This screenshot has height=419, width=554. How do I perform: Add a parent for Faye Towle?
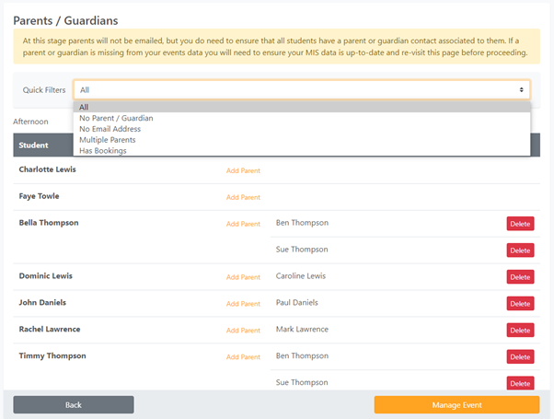click(x=243, y=197)
